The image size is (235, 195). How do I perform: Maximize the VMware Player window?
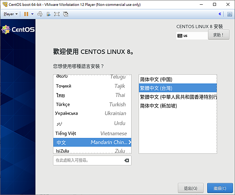215,4
